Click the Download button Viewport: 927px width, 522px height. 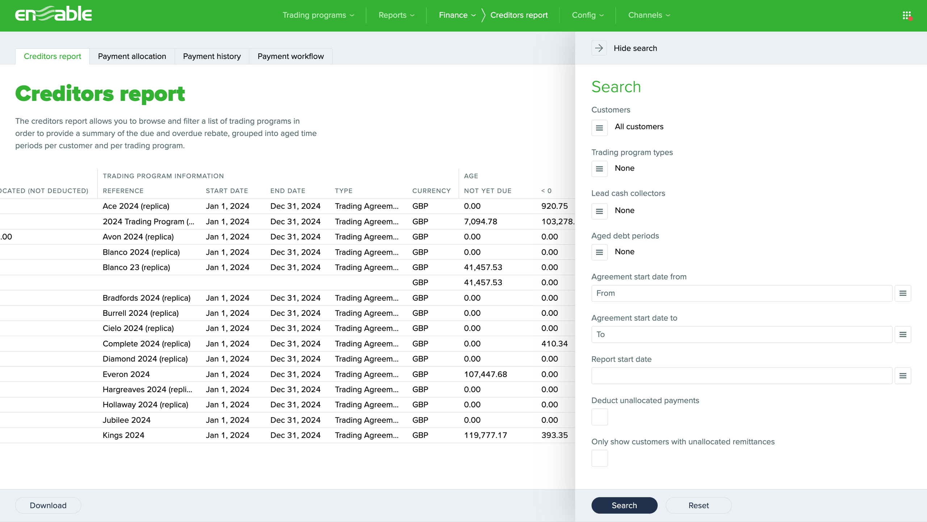click(48, 505)
